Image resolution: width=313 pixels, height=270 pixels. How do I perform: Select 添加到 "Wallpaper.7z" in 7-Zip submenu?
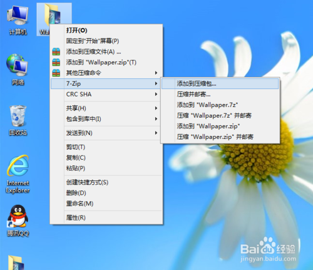click(x=220, y=105)
